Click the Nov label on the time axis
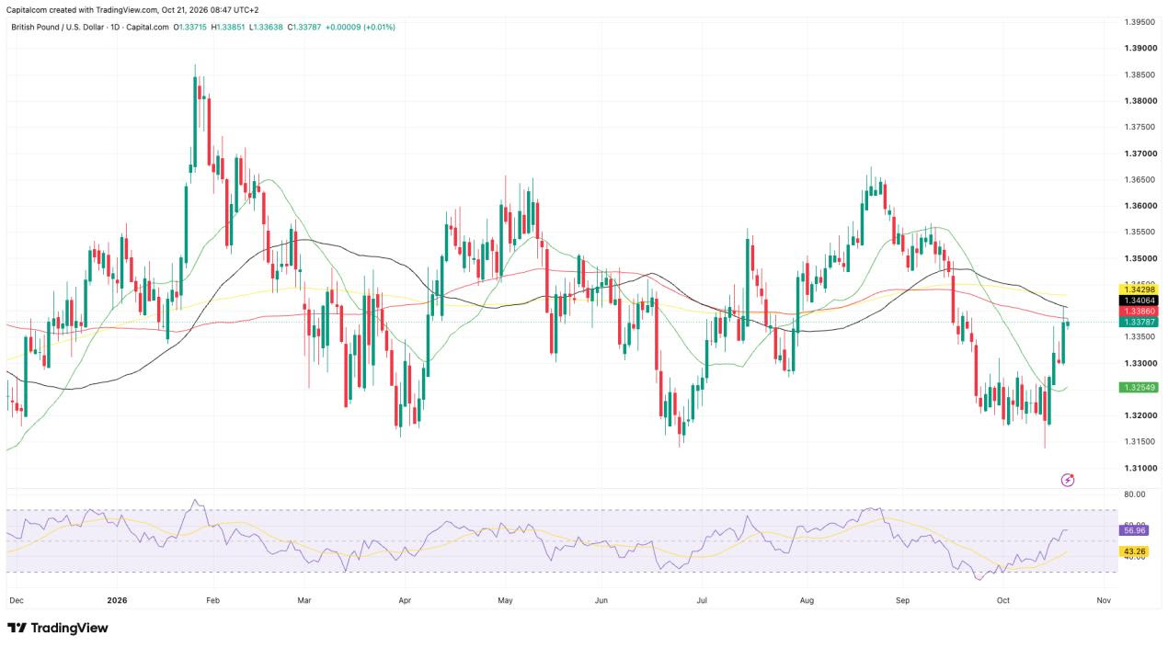This screenshot has height=647, width=1168. click(1105, 600)
